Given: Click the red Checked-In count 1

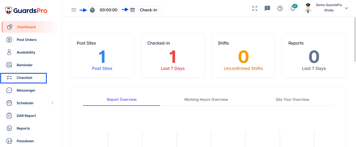Looking at the screenshot, I should pyautogui.click(x=173, y=56).
